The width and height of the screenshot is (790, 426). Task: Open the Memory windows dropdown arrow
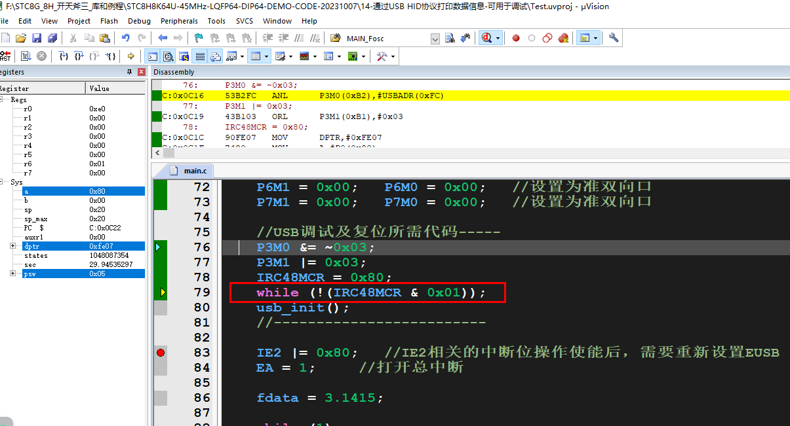point(267,57)
